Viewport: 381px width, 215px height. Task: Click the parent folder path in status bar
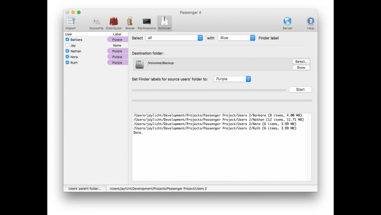point(158,189)
